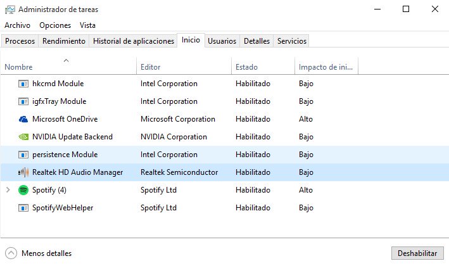Click Alto impact in Microsoft OneDrive row

point(305,119)
